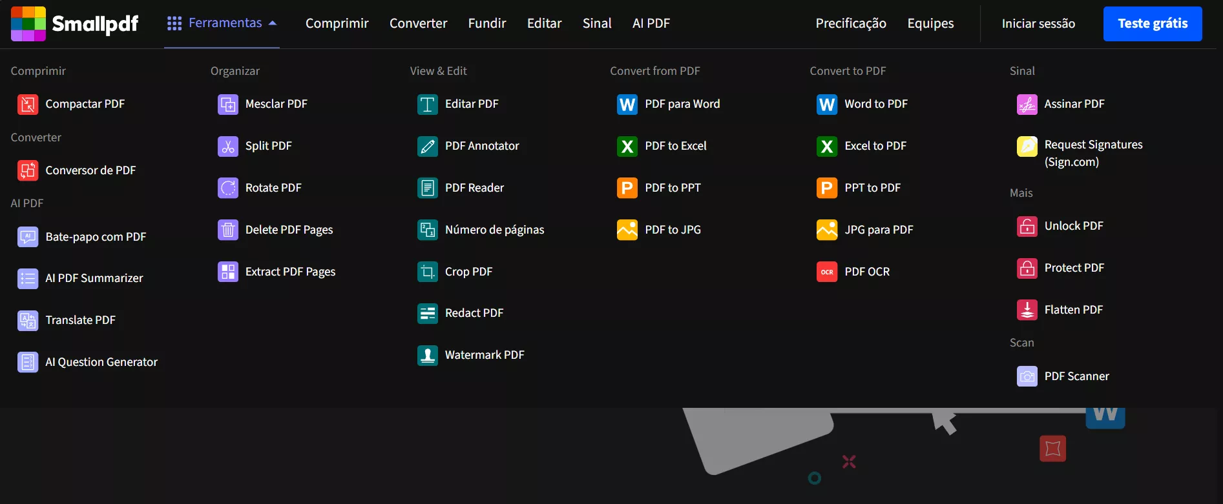Select Editar in the top navigation
This screenshot has width=1223, height=504.
click(545, 23)
